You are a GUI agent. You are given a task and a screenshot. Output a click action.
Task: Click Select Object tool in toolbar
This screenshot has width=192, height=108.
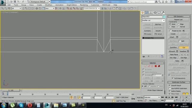23,8
